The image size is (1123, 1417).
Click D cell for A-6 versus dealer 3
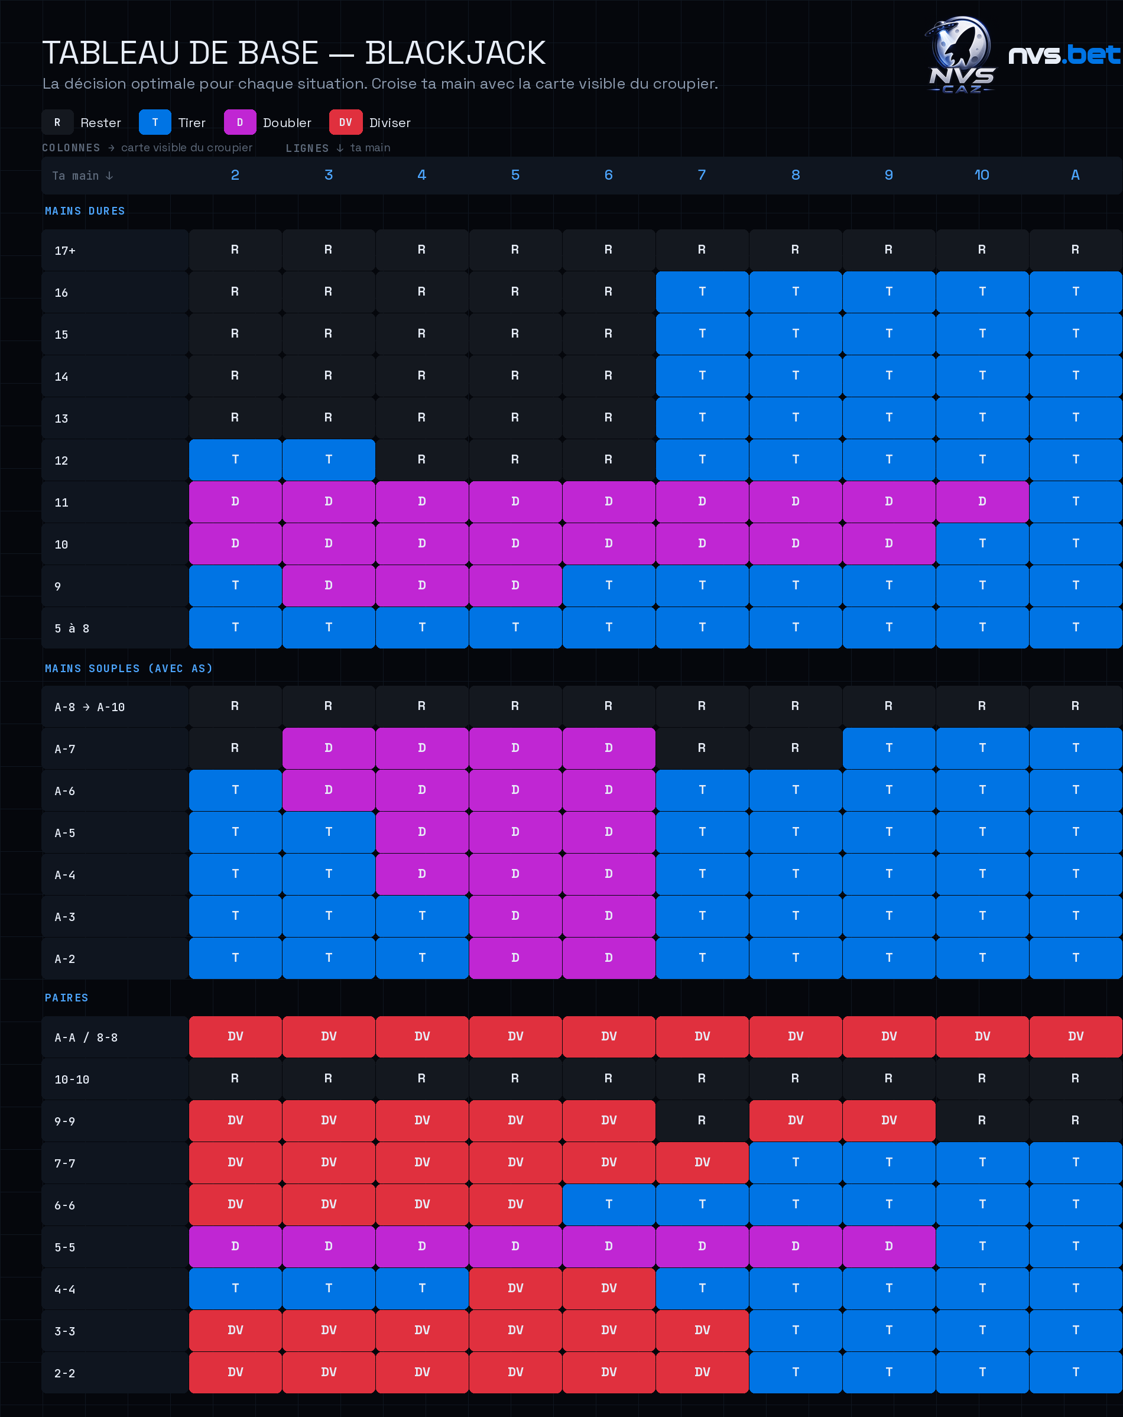coord(329,790)
